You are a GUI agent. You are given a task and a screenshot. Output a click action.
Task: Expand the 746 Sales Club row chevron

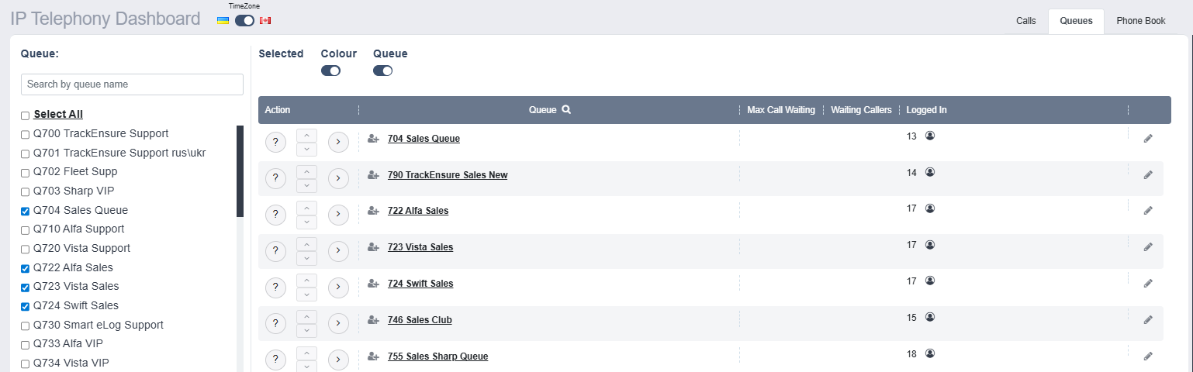pyautogui.click(x=338, y=324)
